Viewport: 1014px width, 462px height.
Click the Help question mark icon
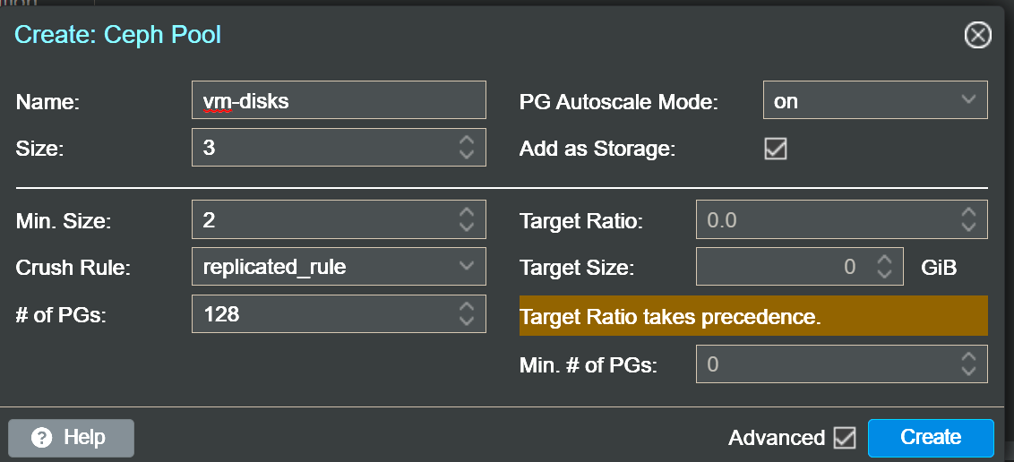(41, 438)
